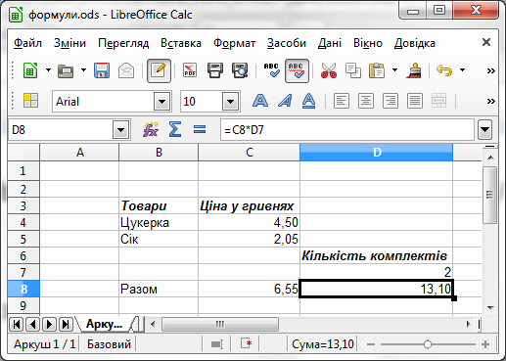Viewport: 506px width, 361px height.
Task: Create a new spreadsheet document
Action: click(x=30, y=70)
